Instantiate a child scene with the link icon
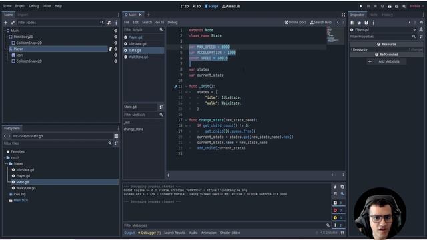Viewport: 427px width, 240px height. point(13,22)
